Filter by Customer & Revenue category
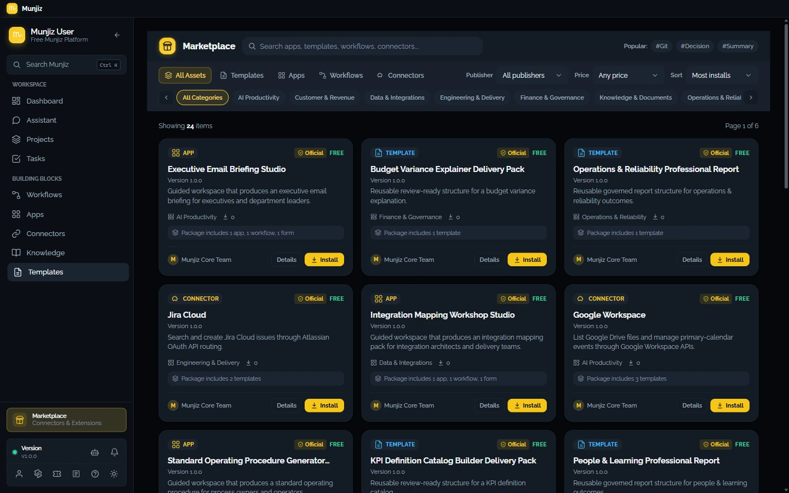This screenshot has height=493, width=789. 324,98
